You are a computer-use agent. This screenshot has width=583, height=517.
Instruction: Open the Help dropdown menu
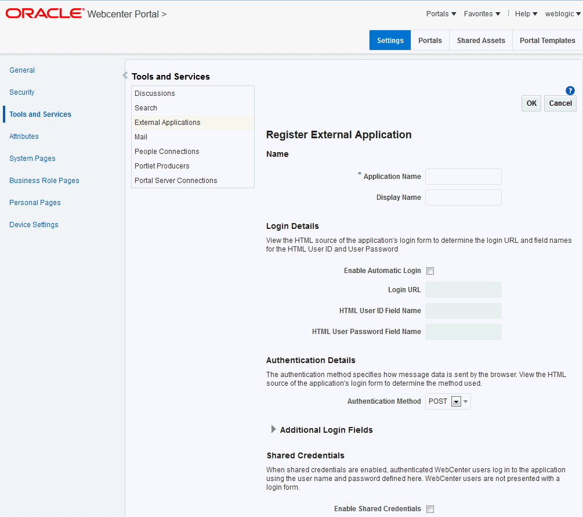click(526, 14)
